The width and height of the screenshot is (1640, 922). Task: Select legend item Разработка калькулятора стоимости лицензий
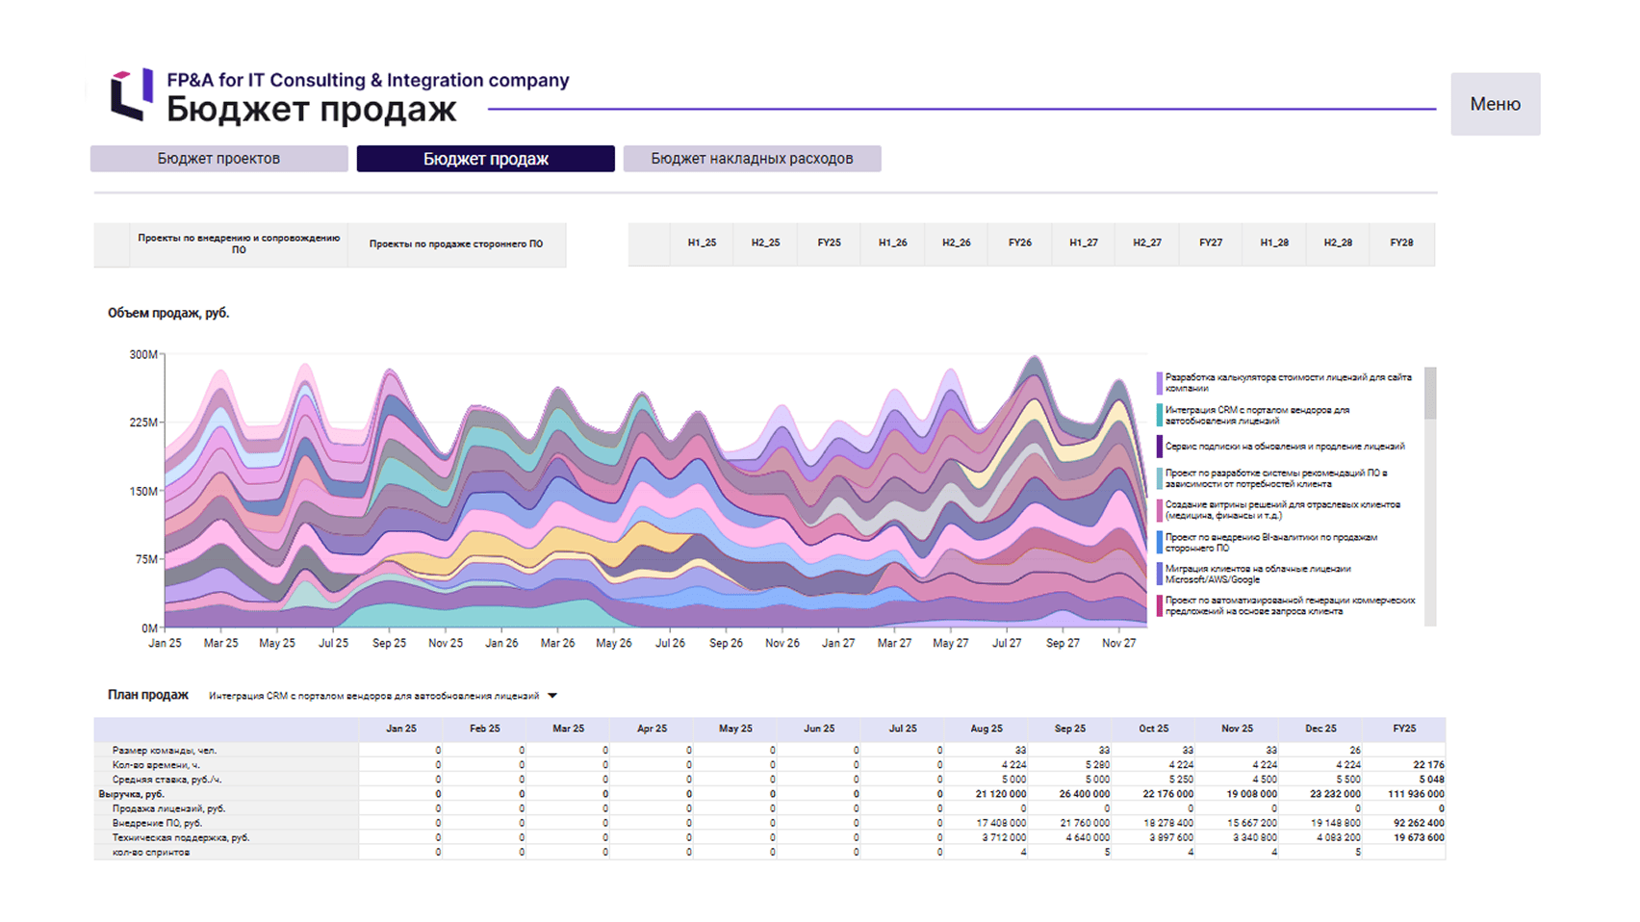point(1288,383)
